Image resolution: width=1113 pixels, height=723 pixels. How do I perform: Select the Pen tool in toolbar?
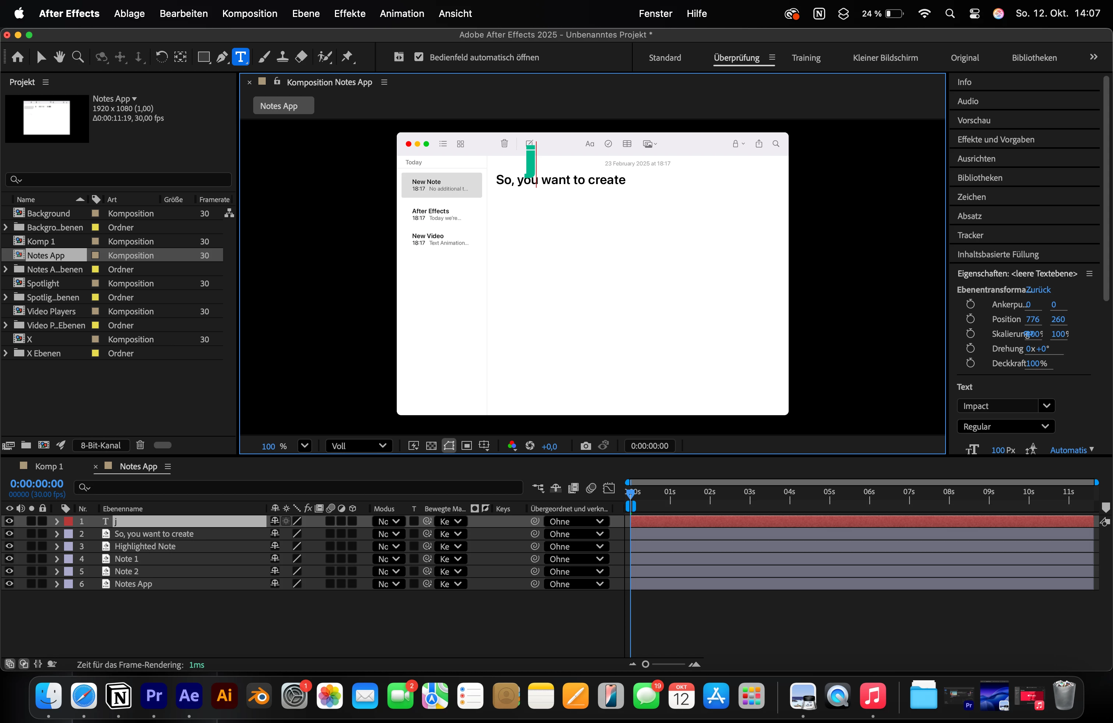pyautogui.click(x=222, y=57)
